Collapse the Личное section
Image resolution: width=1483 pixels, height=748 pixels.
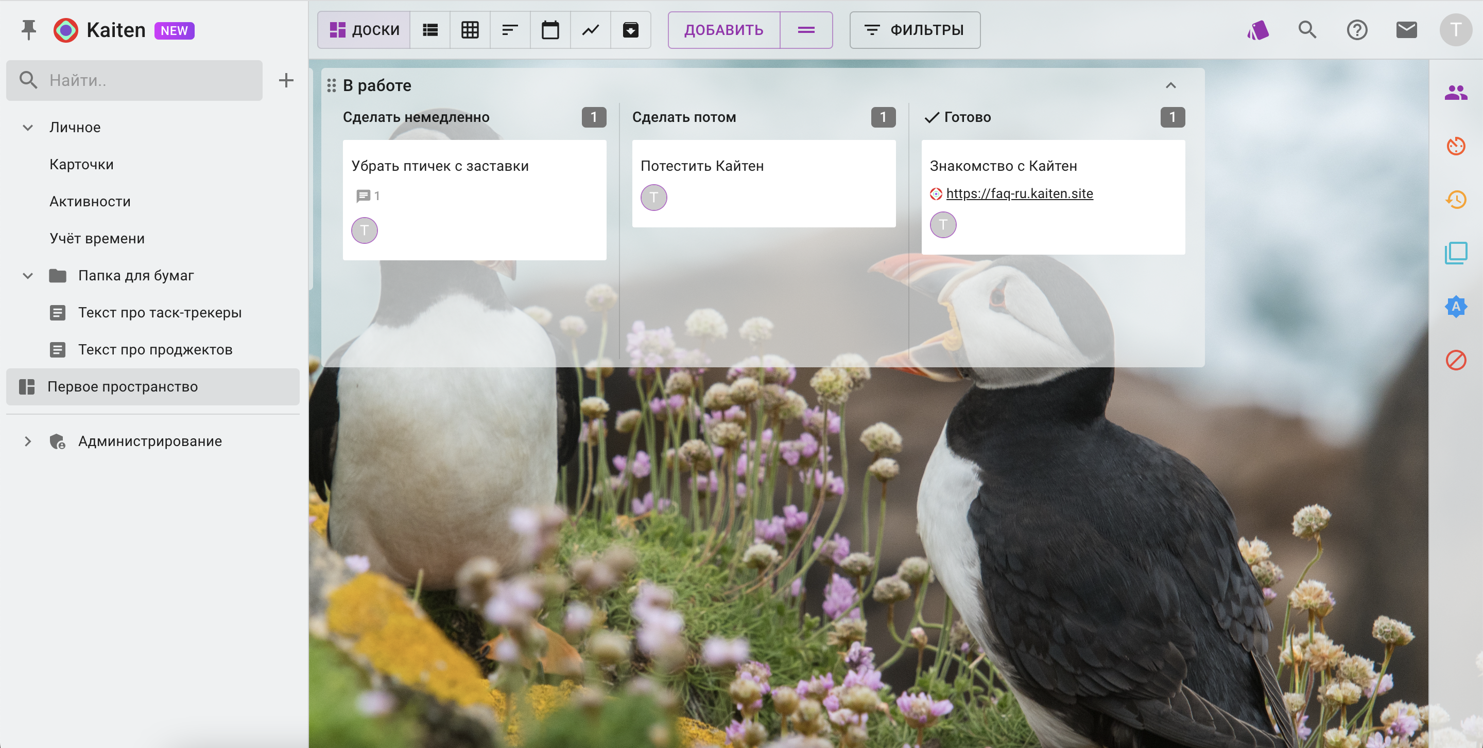(x=28, y=128)
